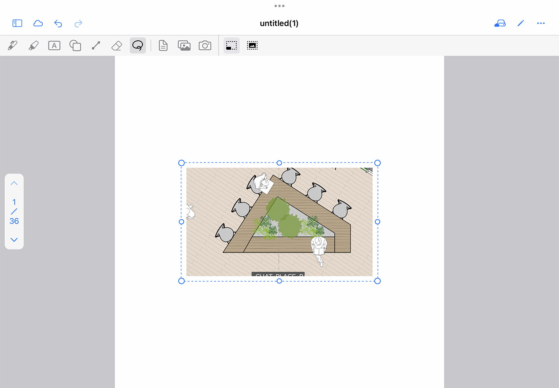Click the Lasso selection tool
This screenshot has height=388, width=559.
pos(138,45)
